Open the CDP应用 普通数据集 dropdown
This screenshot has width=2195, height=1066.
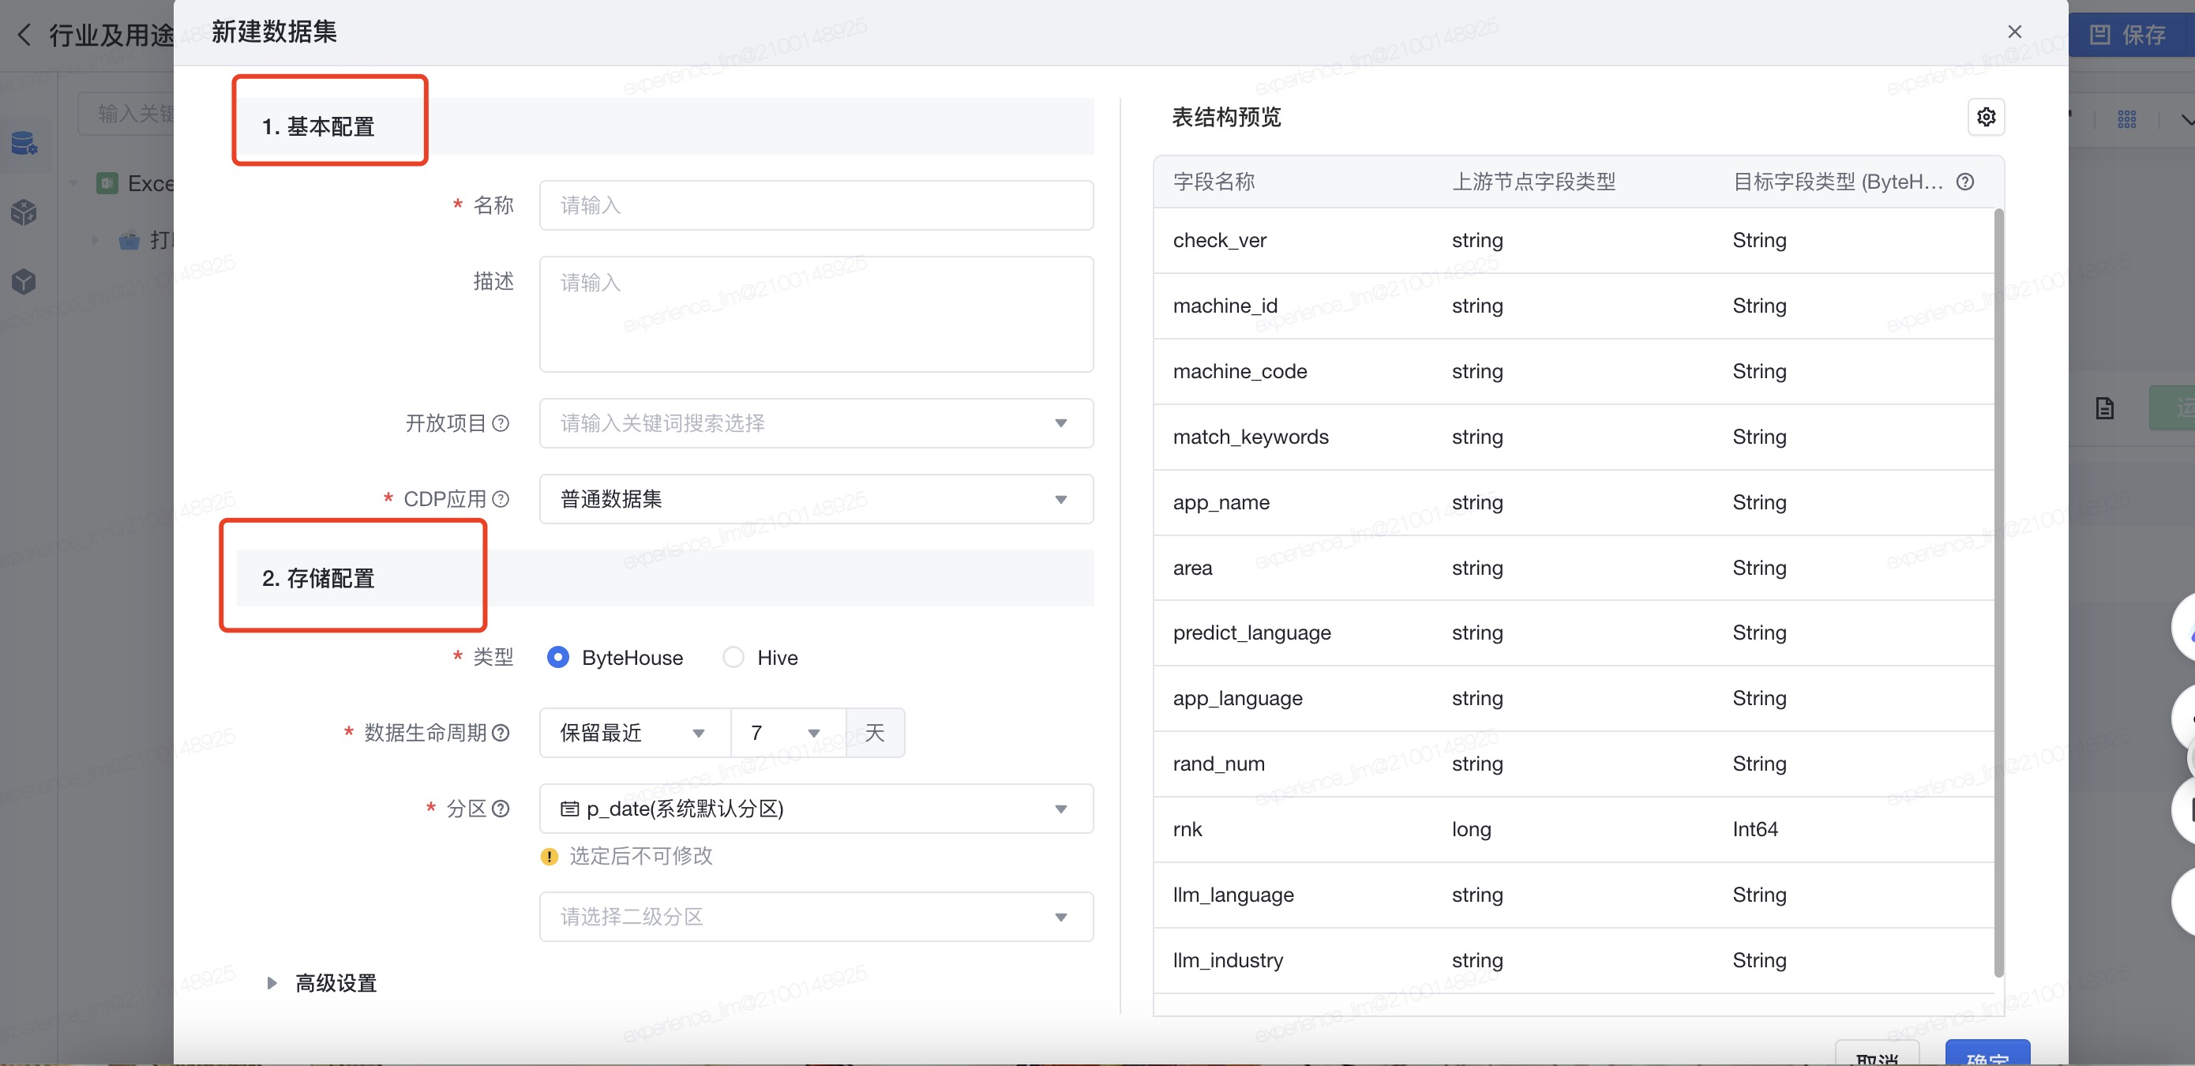click(x=816, y=499)
